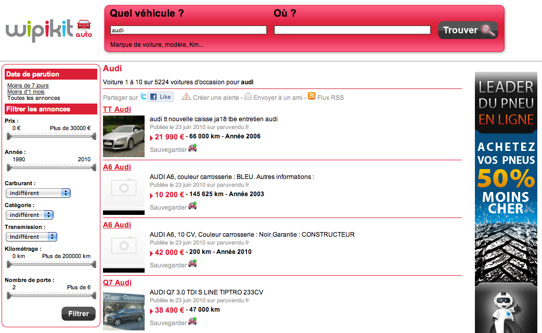The width and height of the screenshot is (542, 333).
Task: Click the placeholder photo of the black A6
Action: [x=124, y=252]
